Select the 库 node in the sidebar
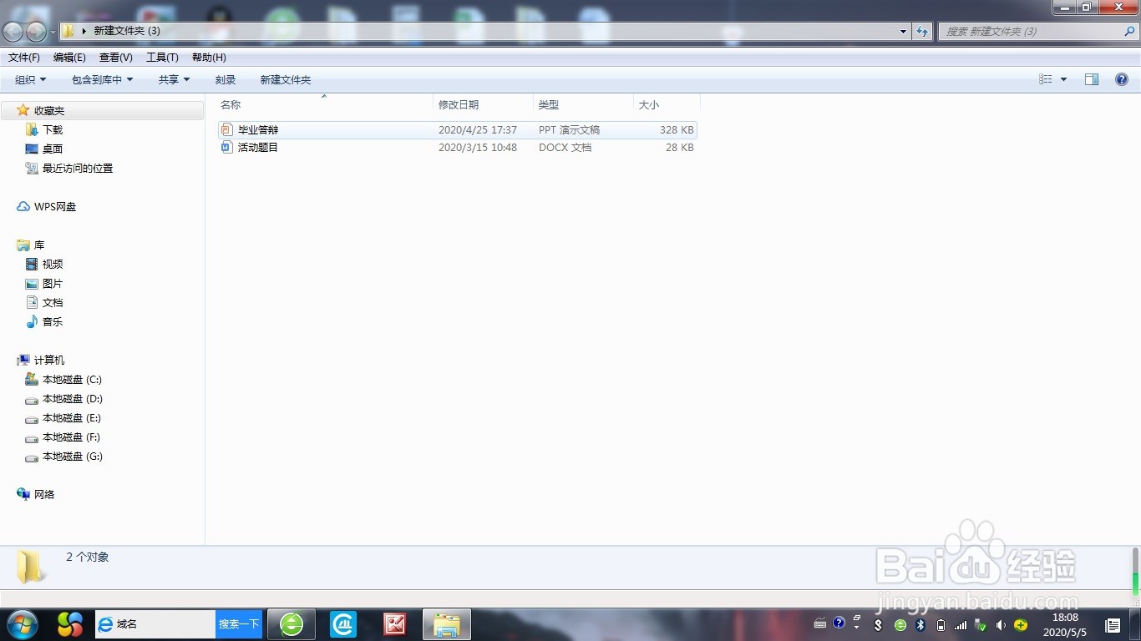 pos(31,245)
